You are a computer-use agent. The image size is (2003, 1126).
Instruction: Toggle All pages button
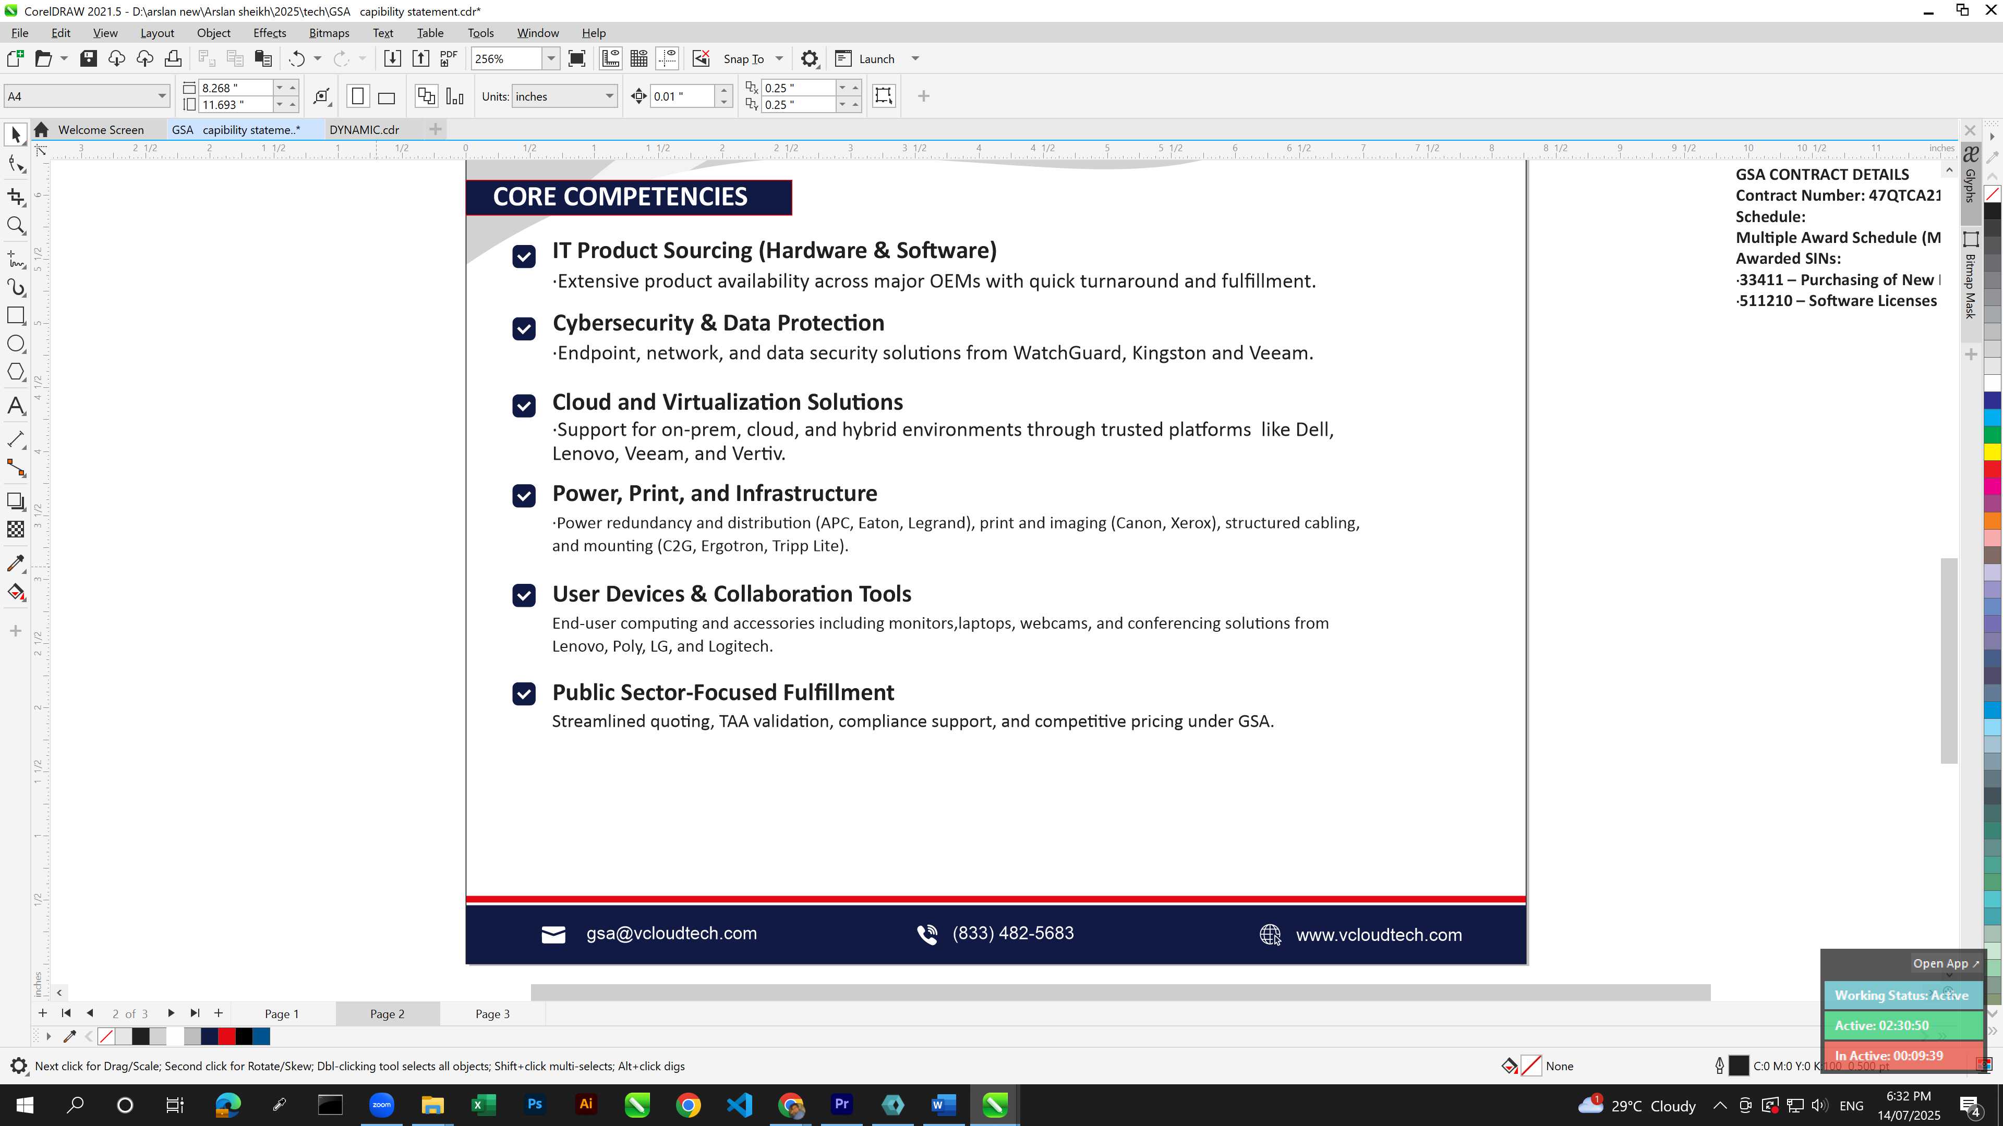426,96
